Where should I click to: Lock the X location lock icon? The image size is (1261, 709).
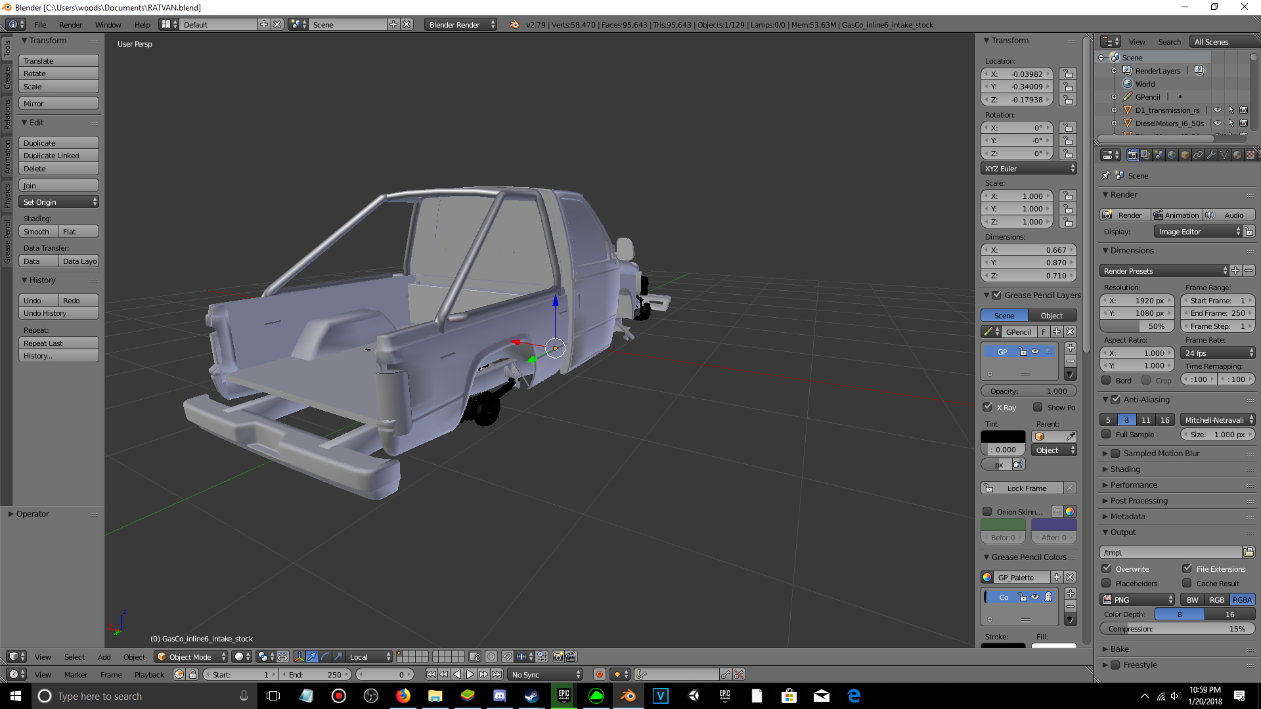pyautogui.click(x=1068, y=74)
